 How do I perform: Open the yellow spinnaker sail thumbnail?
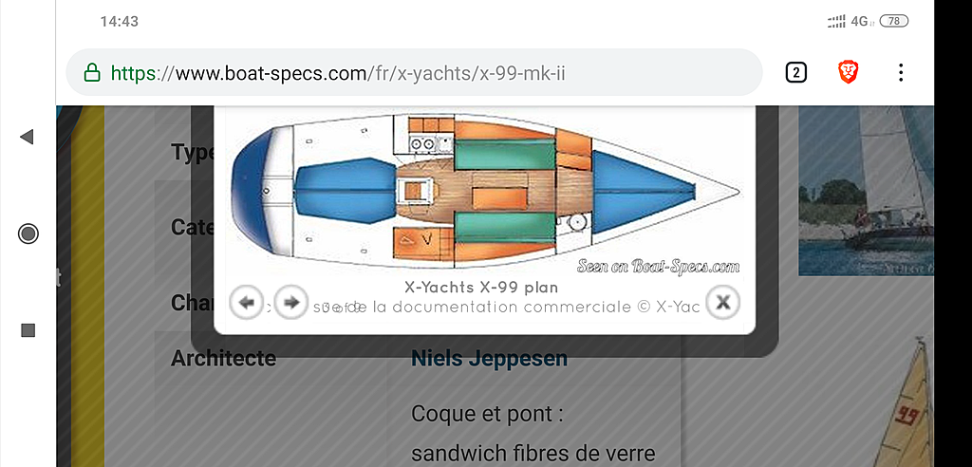click(907, 408)
